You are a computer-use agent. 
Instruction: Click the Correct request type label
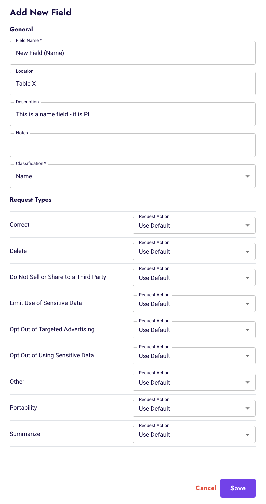click(x=20, y=225)
